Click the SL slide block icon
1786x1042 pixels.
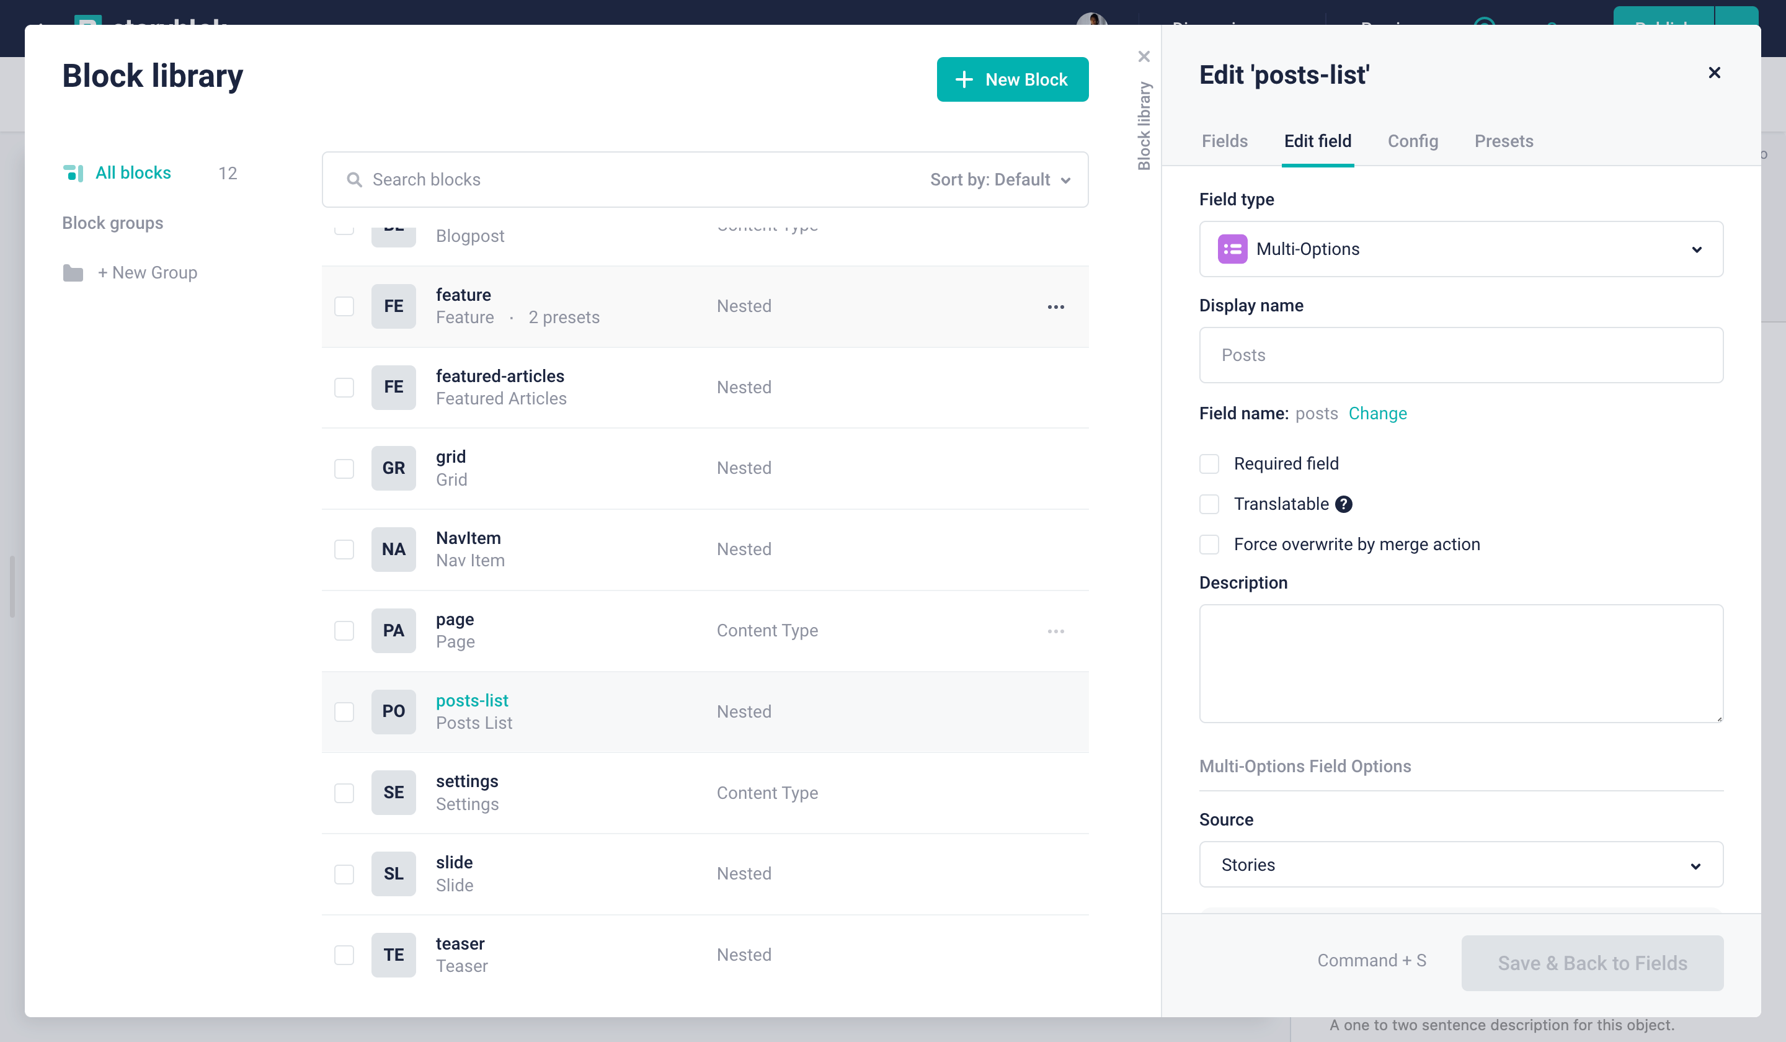pyautogui.click(x=393, y=874)
